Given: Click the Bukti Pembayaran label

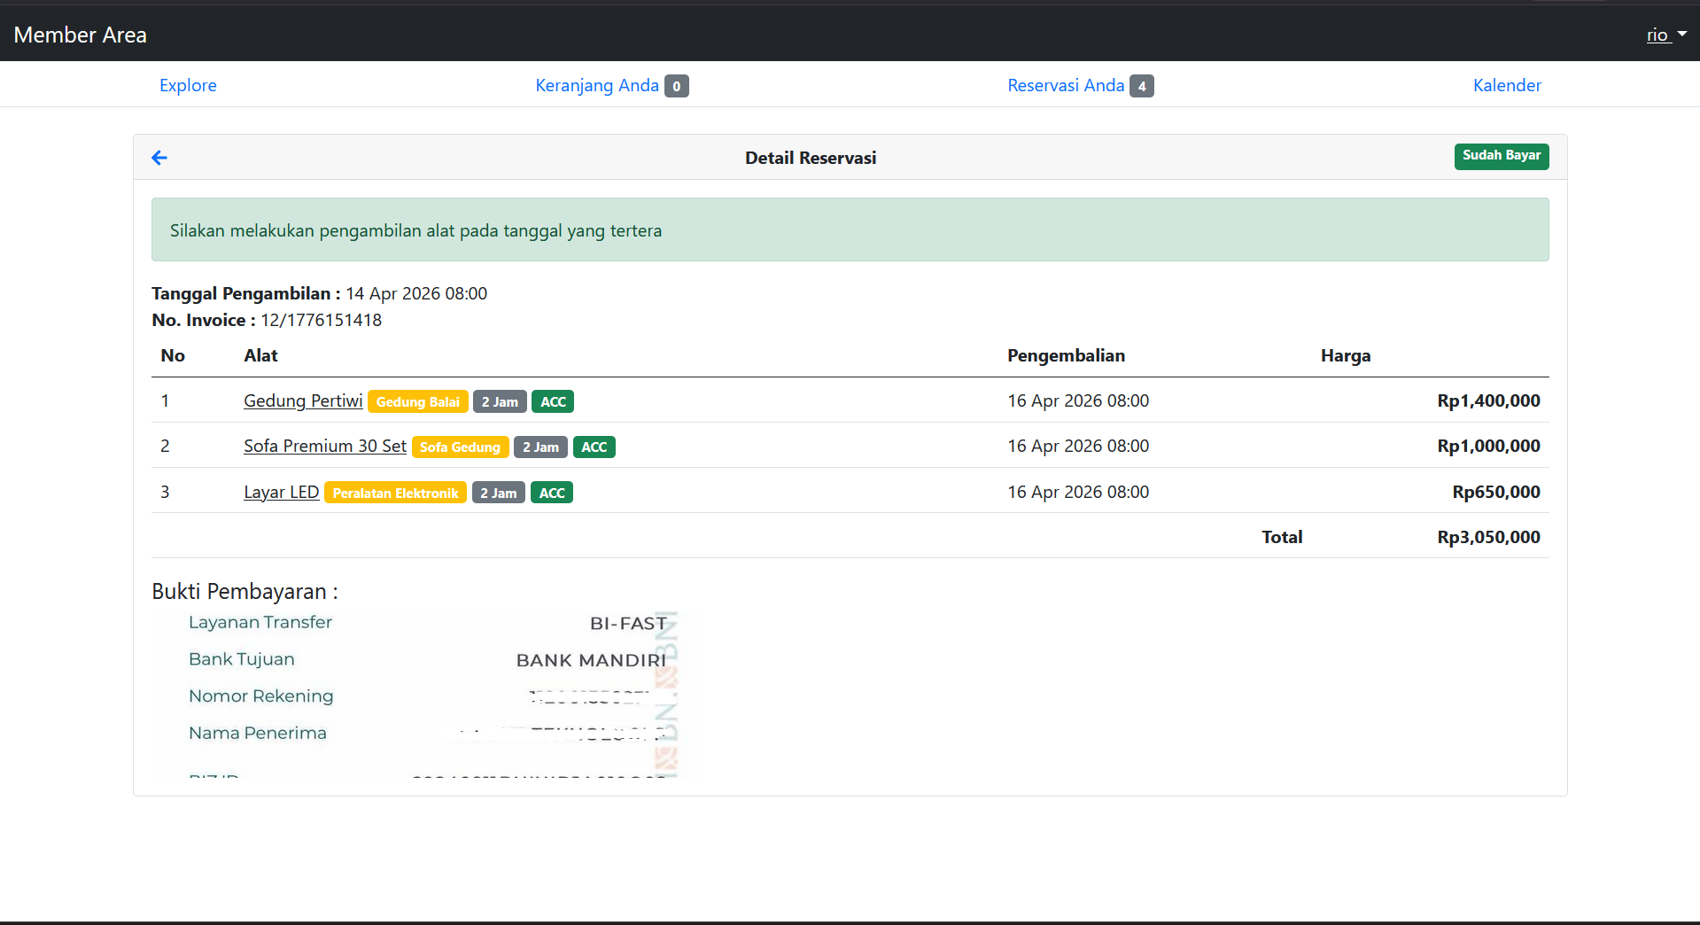Looking at the screenshot, I should coord(245,591).
